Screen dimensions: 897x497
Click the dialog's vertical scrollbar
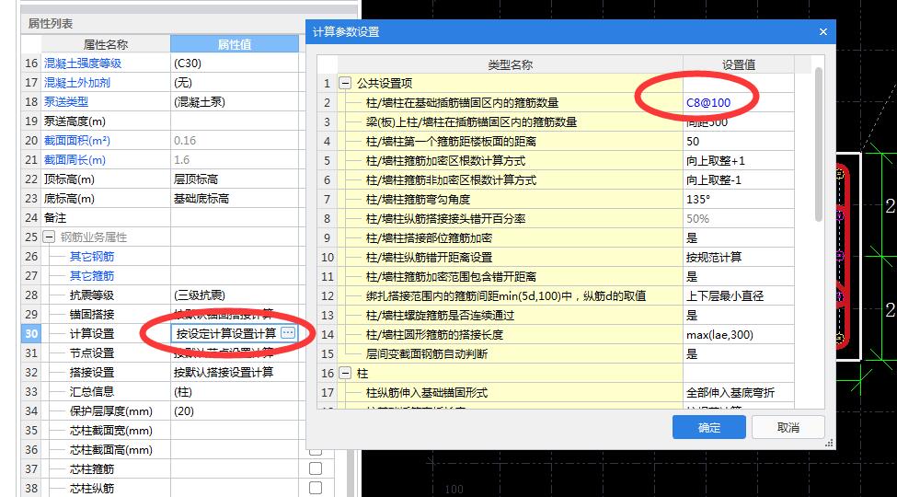819,144
